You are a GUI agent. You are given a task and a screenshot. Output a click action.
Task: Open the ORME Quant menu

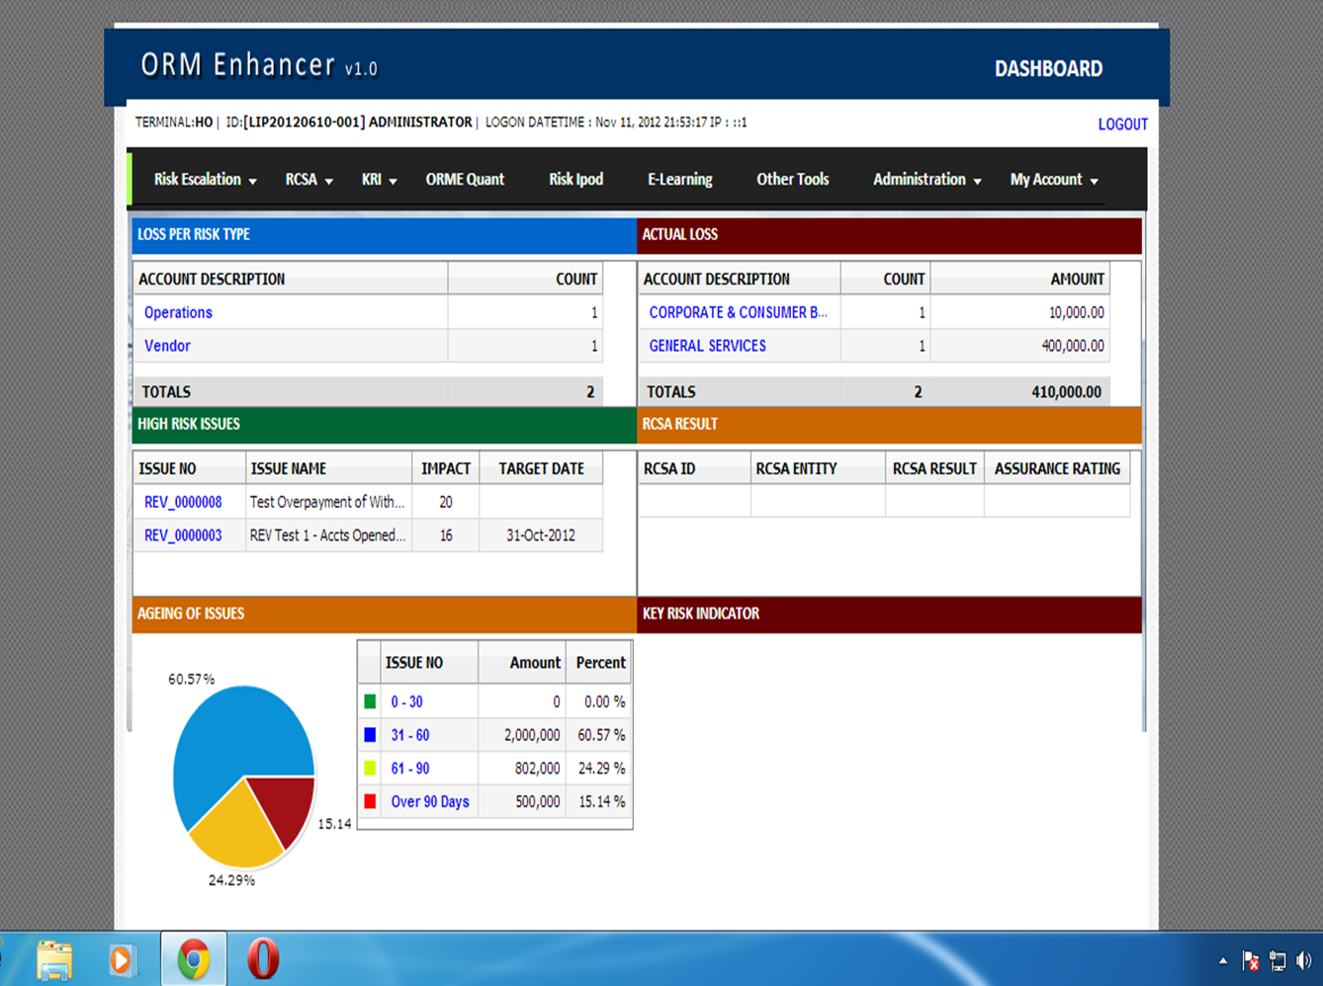(x=465, y=179)
